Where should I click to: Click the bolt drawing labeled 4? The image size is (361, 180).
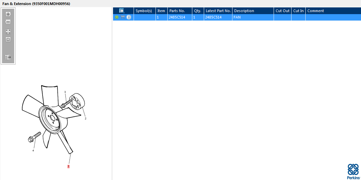34,137
